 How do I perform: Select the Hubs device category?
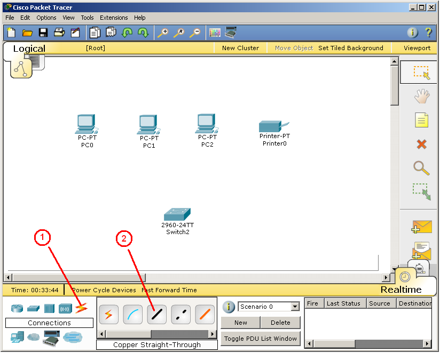[49, 309]
